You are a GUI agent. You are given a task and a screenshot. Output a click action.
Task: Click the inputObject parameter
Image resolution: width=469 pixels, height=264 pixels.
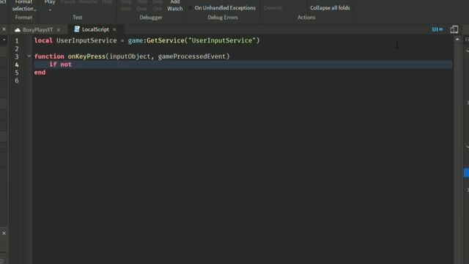(130, 56)
